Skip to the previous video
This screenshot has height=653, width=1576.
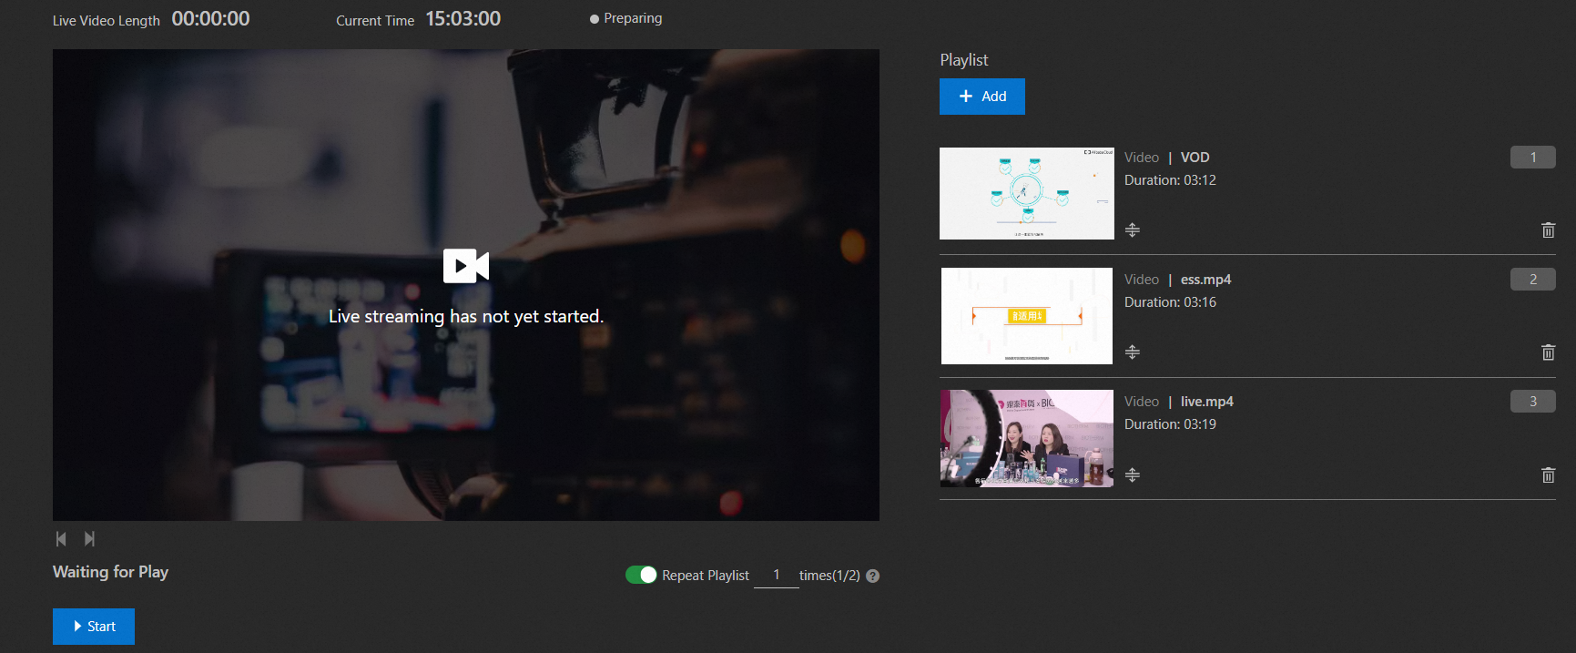[x=61, y=539]
